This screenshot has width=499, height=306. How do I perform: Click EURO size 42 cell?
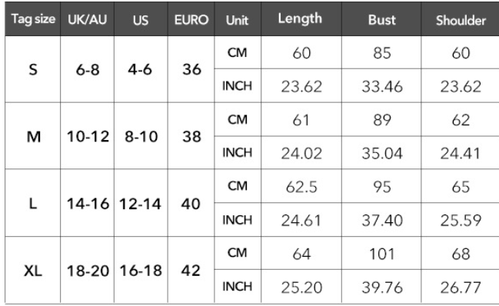191,271
